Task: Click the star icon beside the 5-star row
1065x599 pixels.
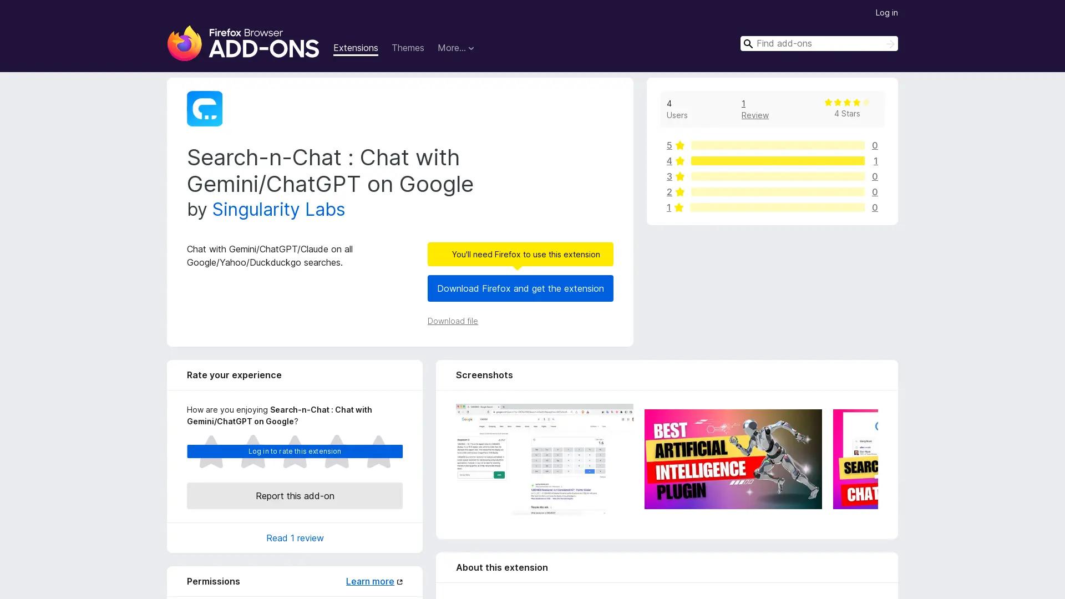Action: pyautogui.click(x=679, y=145)
